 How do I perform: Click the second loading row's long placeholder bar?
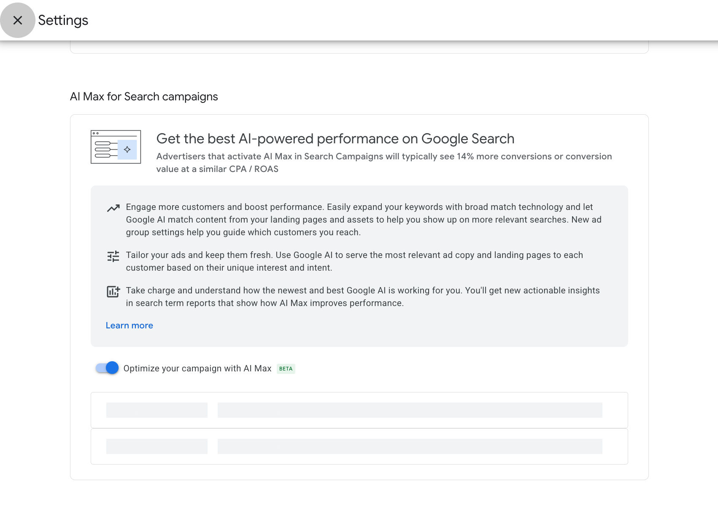click(410, 446)
